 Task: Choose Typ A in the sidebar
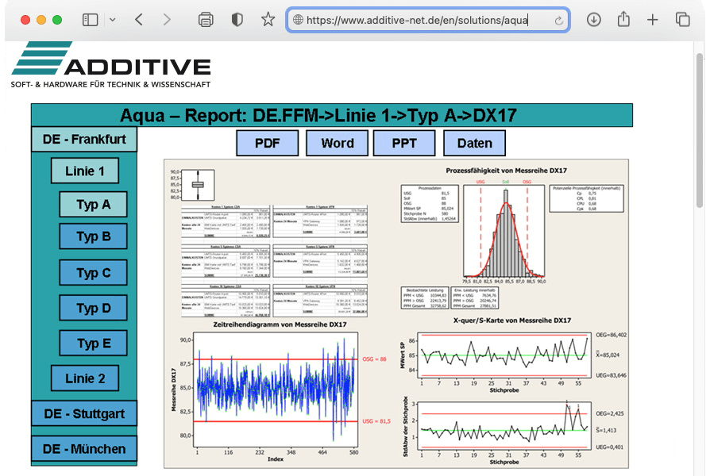coord(93,204)
